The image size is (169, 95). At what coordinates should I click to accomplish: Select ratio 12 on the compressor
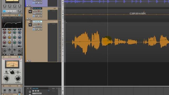pyautogui.click(x=10, y=11)
